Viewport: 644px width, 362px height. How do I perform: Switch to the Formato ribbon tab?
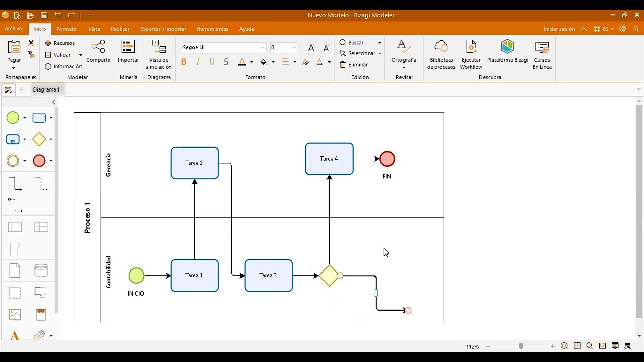pyautogui.click(x=67, y=29)
